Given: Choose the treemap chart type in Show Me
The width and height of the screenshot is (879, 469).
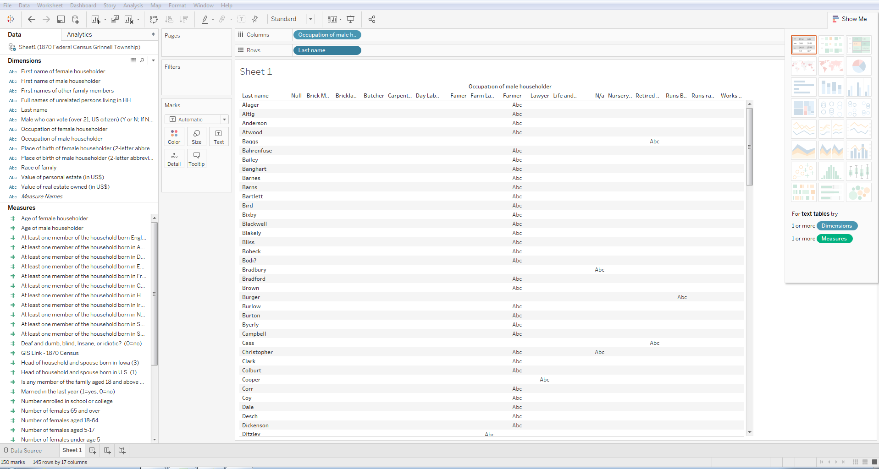Looking at the screenshot, I should point(803,109).
